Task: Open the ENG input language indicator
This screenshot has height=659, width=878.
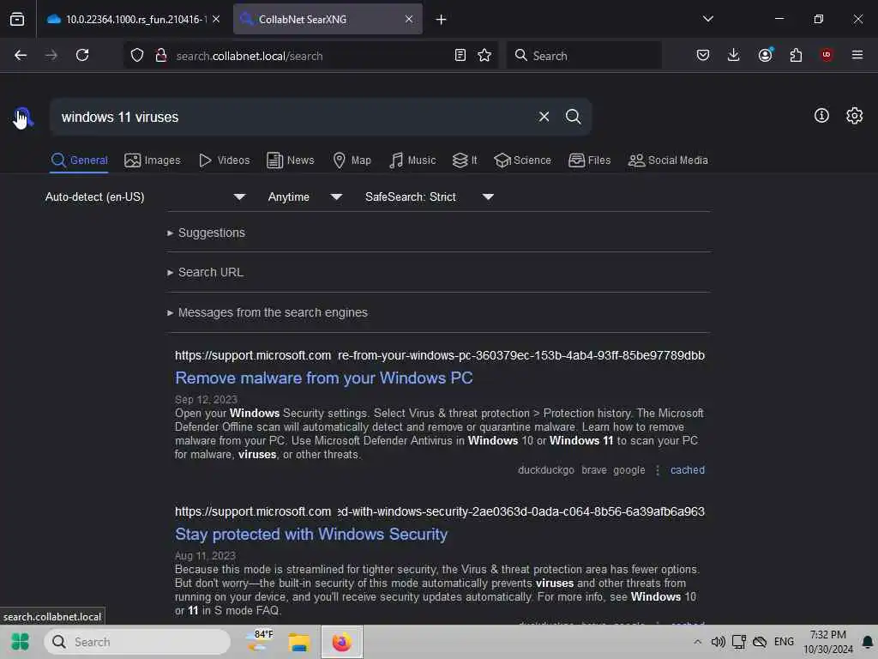Action: point(784,642)
